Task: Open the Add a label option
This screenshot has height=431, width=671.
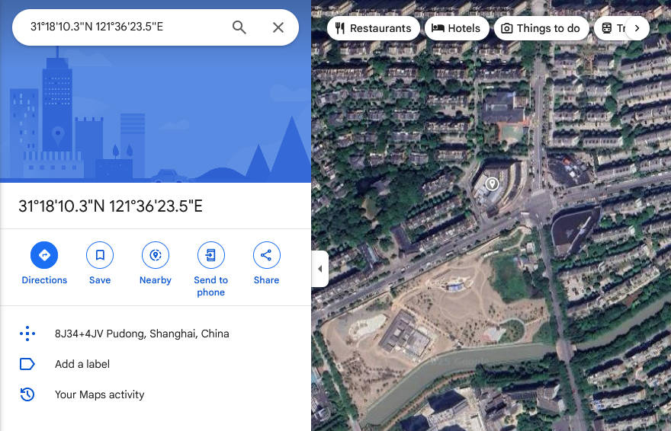Action: (x=82, y=364)
